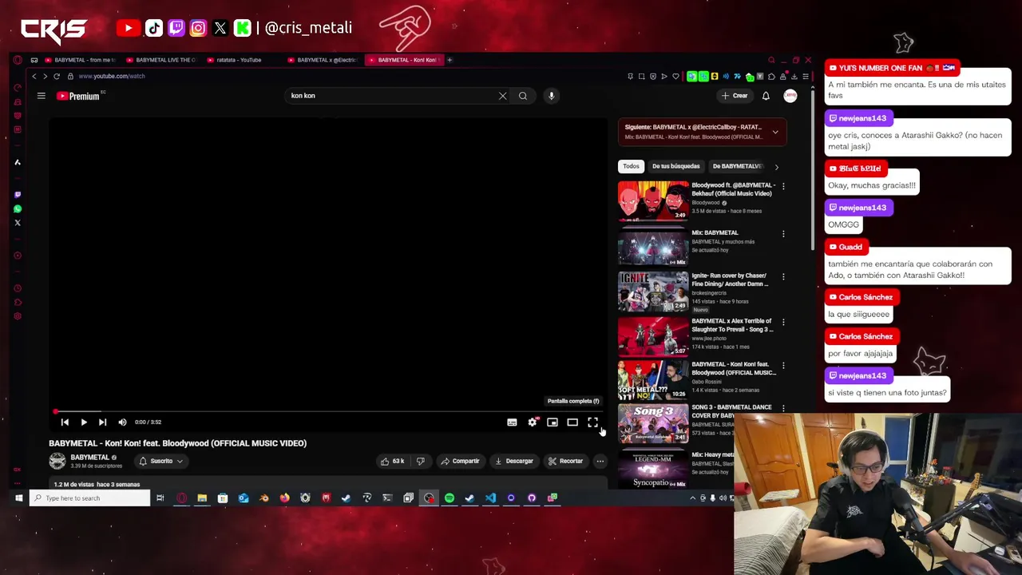Open a new browser tab

[x=450, y=60]
